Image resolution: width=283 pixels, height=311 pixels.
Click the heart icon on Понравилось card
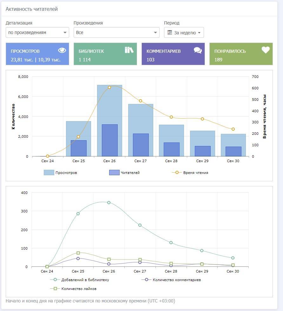266,50
